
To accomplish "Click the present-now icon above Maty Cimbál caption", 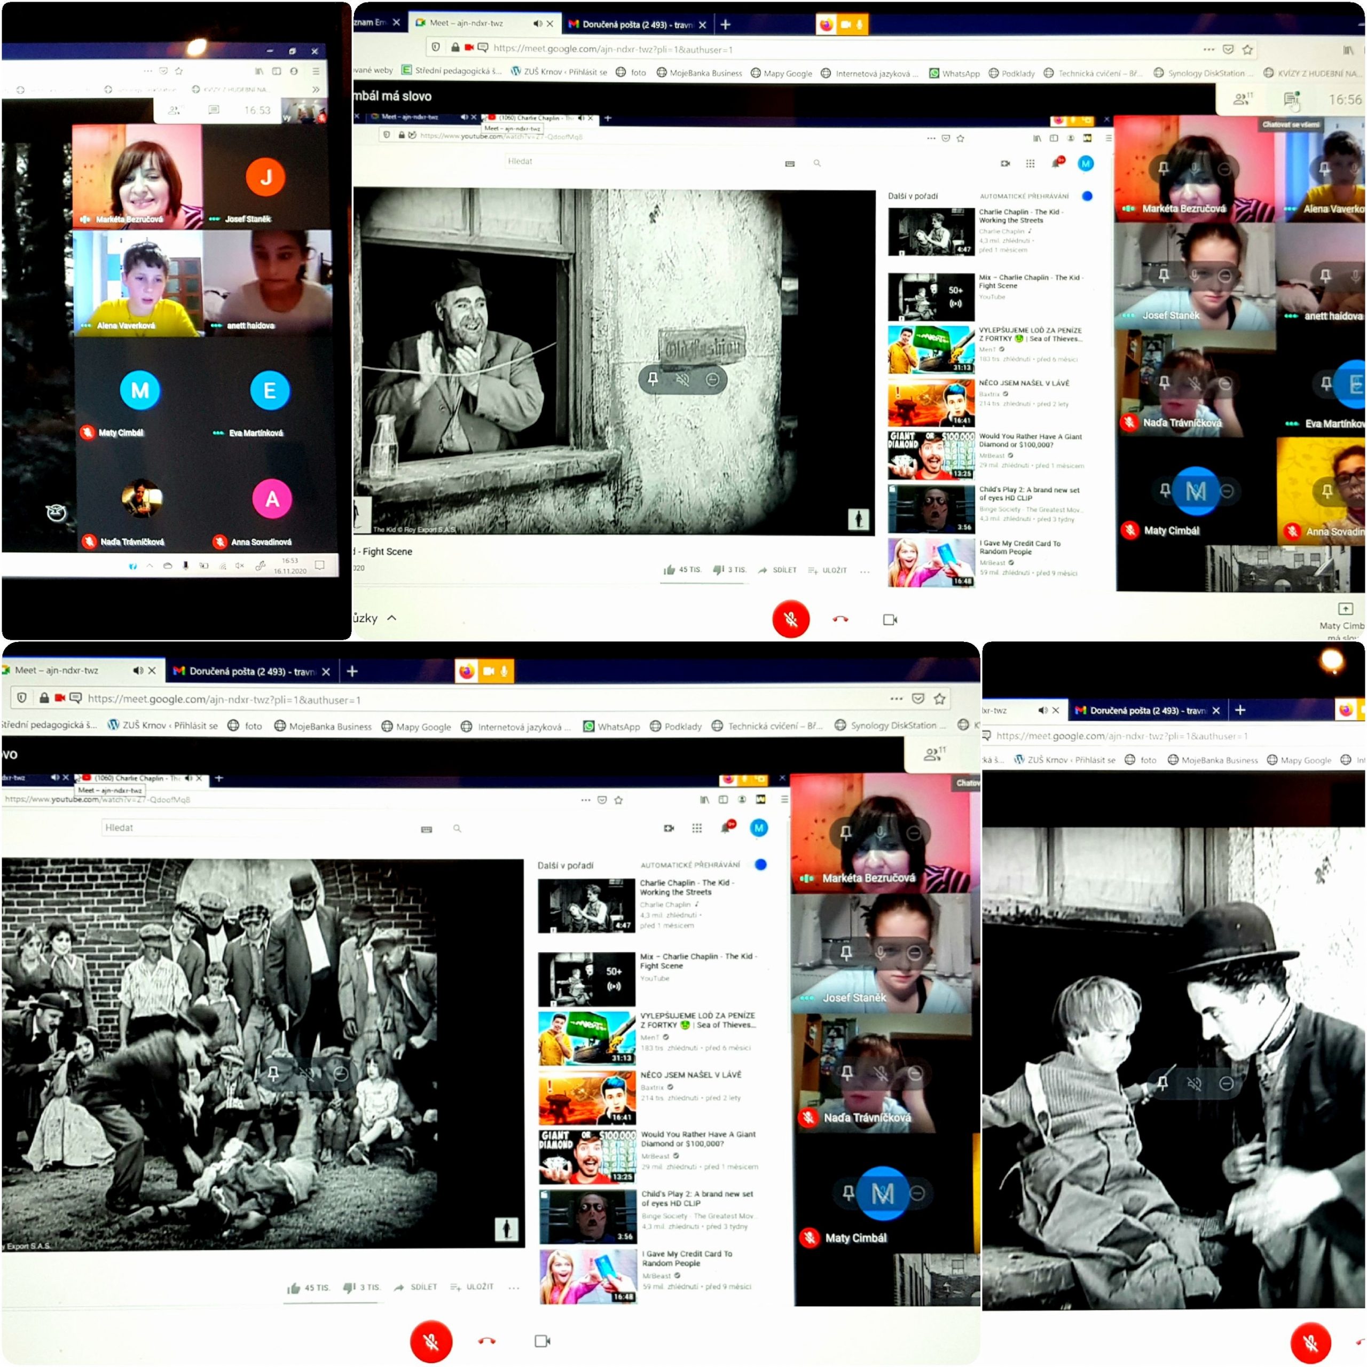I will coord(1345,609).
